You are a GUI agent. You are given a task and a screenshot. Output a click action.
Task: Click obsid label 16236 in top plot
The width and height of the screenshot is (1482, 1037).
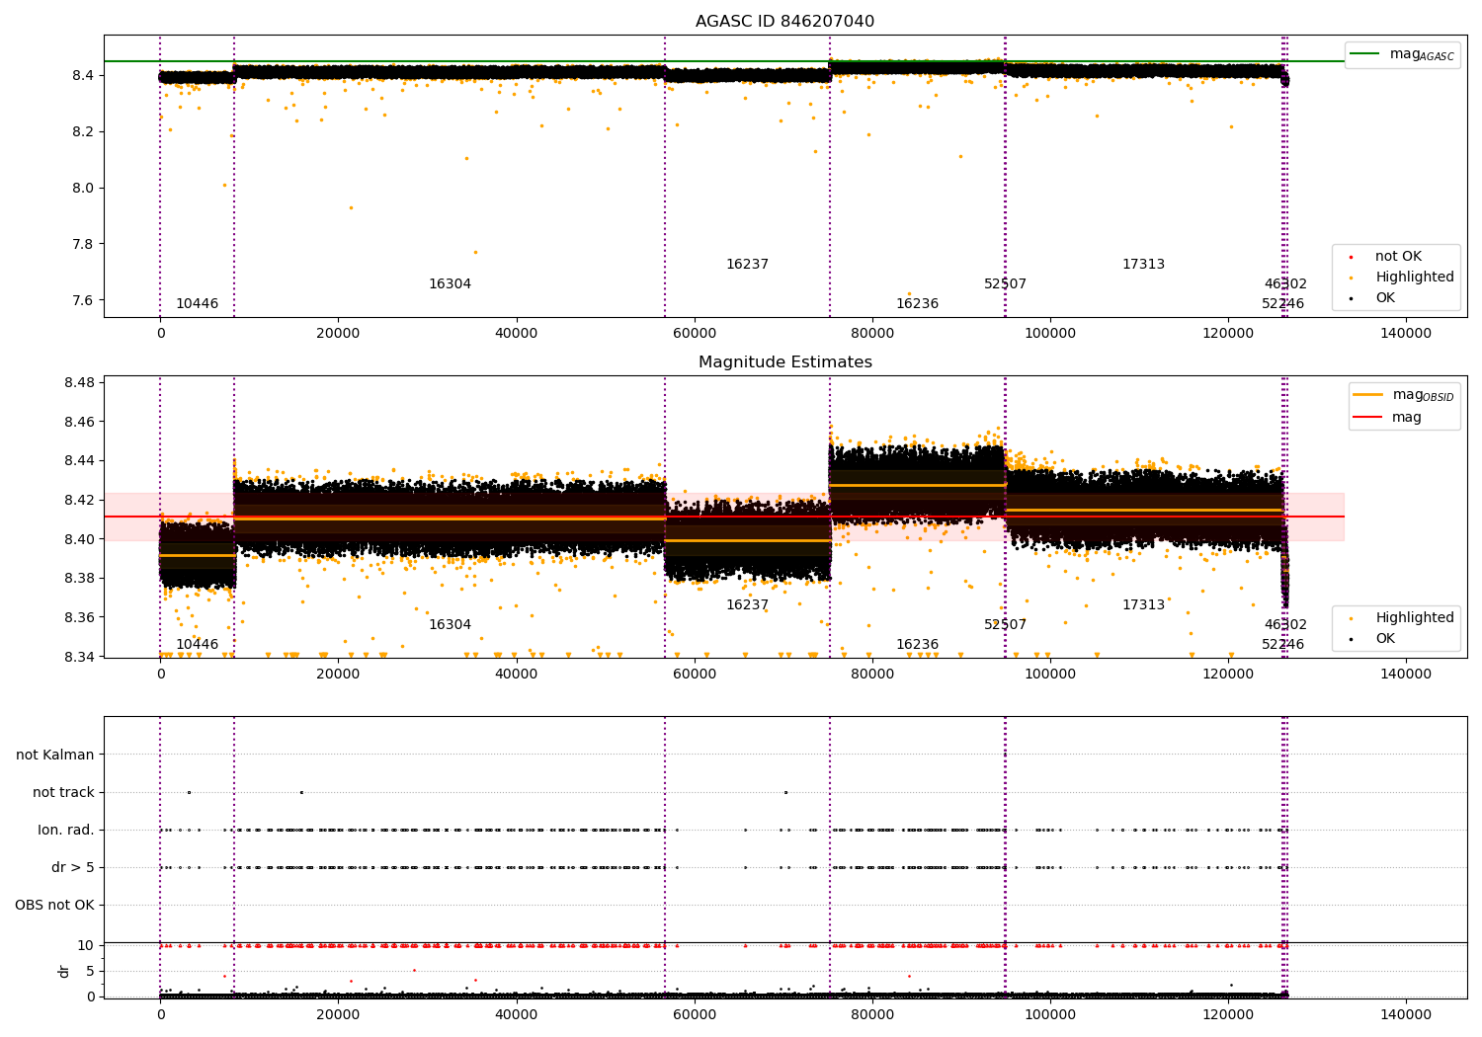click(917, 304)
